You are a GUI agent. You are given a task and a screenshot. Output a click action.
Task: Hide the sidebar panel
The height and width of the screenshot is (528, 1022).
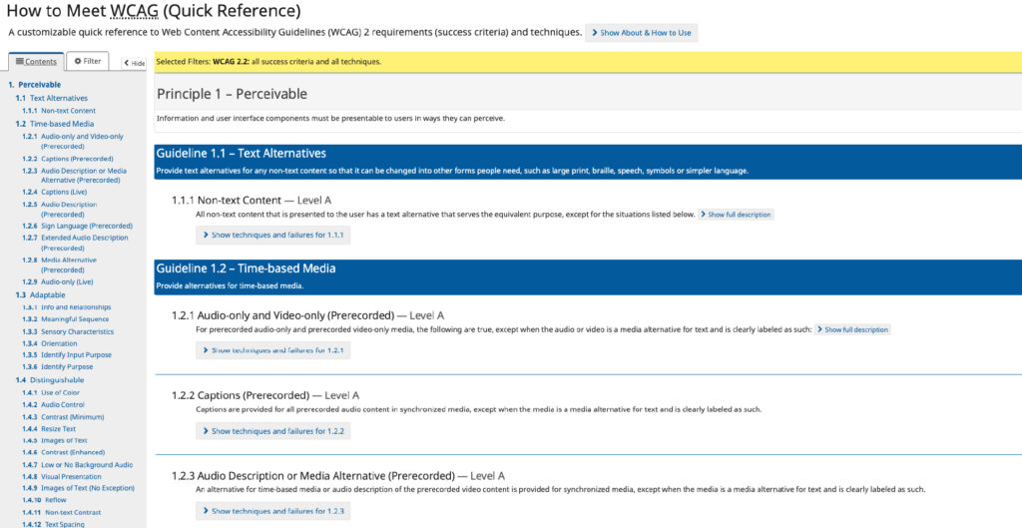point(134,63)
